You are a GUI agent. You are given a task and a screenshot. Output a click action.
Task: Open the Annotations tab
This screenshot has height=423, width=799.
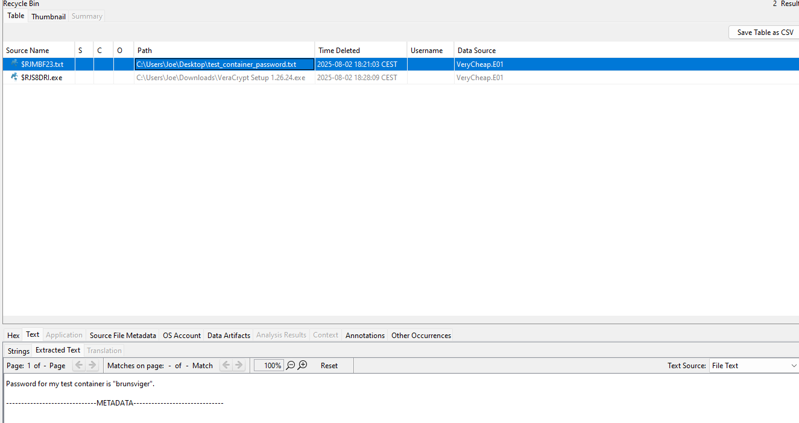point(365,335)
